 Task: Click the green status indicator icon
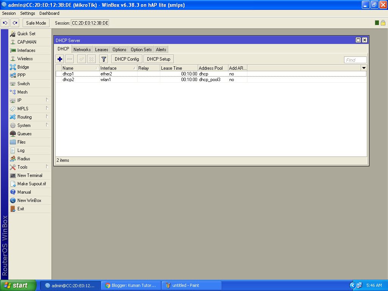coord(377,23)
